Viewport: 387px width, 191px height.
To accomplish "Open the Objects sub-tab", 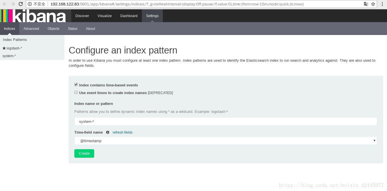I will (53, 29).
